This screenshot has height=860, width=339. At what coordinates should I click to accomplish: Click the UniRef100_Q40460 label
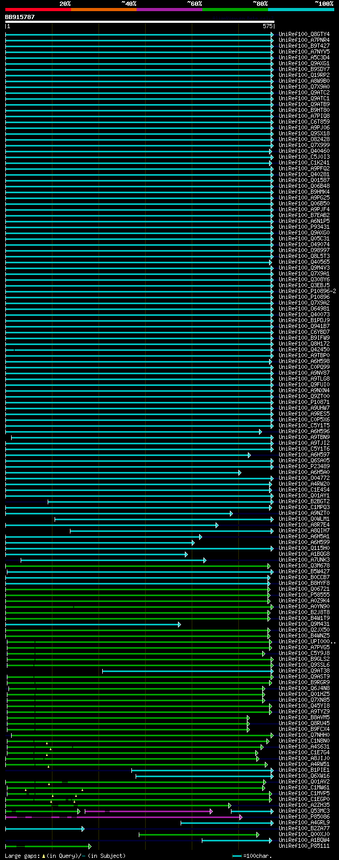coord(304,151)
